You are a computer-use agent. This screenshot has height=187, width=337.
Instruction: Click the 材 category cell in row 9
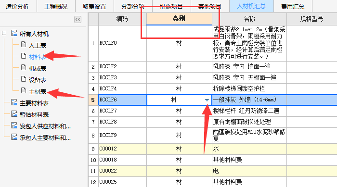tap(179, 149)
